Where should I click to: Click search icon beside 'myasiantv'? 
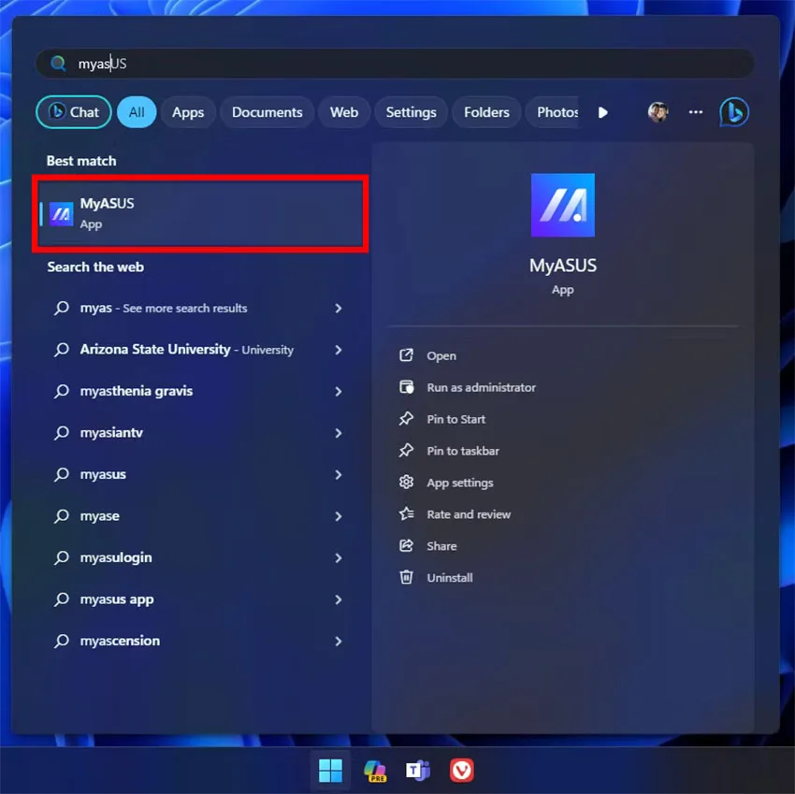click(62, 432)
